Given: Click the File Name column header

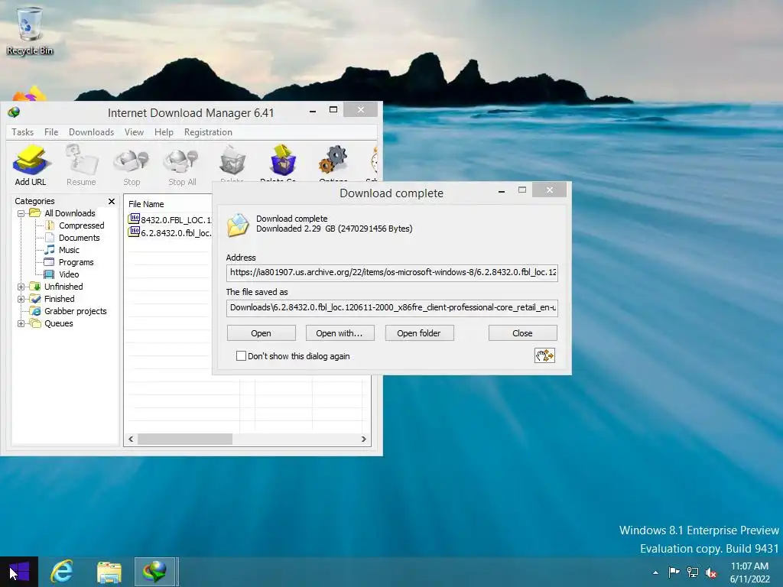Looking at the screenshot, I should pos(169,204).
